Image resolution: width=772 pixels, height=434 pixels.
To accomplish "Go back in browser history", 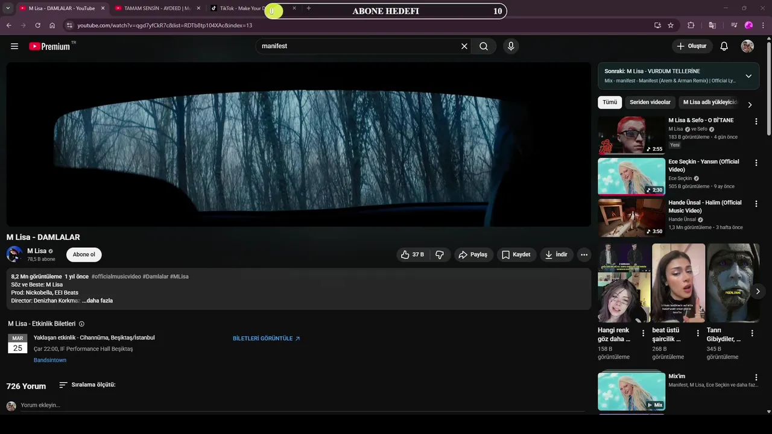I will tap(9, 25).
